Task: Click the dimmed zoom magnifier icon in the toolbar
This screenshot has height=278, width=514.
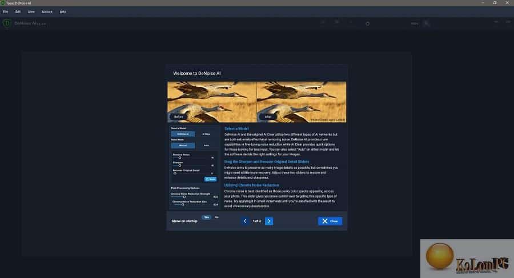Action: (x=426, y=23)
